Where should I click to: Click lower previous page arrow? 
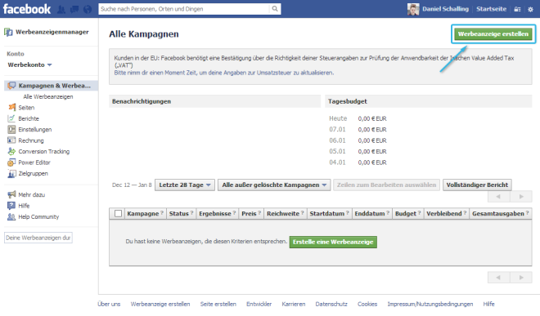click(x=498, y=277)
